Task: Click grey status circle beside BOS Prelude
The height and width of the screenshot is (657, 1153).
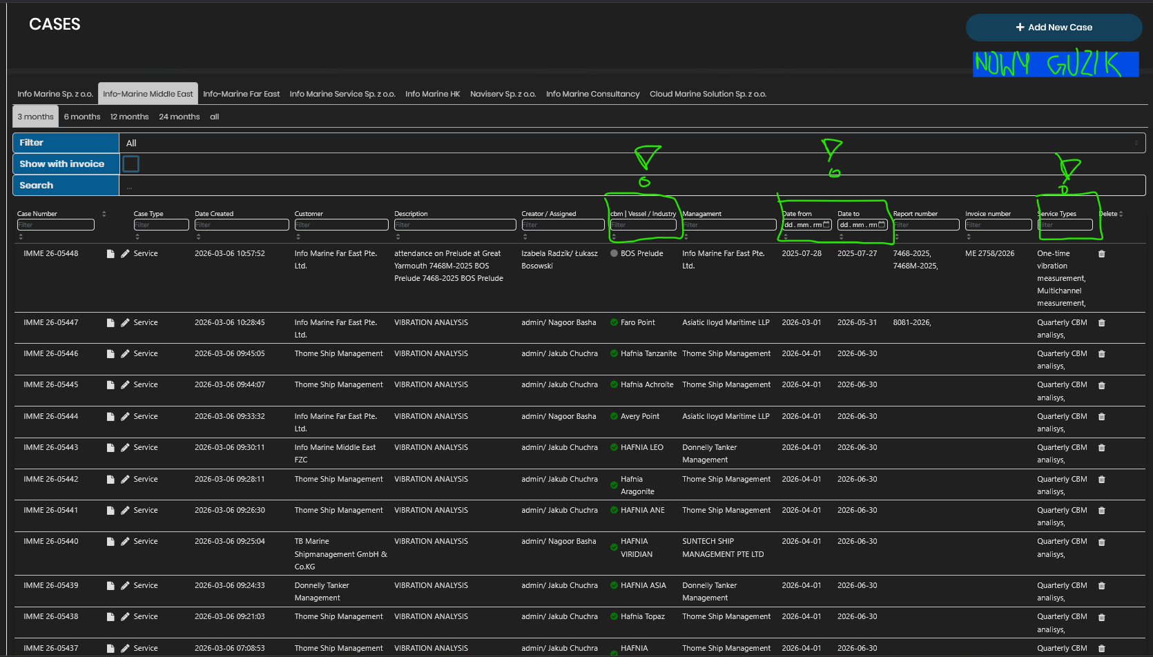Action: pos(614,253)
